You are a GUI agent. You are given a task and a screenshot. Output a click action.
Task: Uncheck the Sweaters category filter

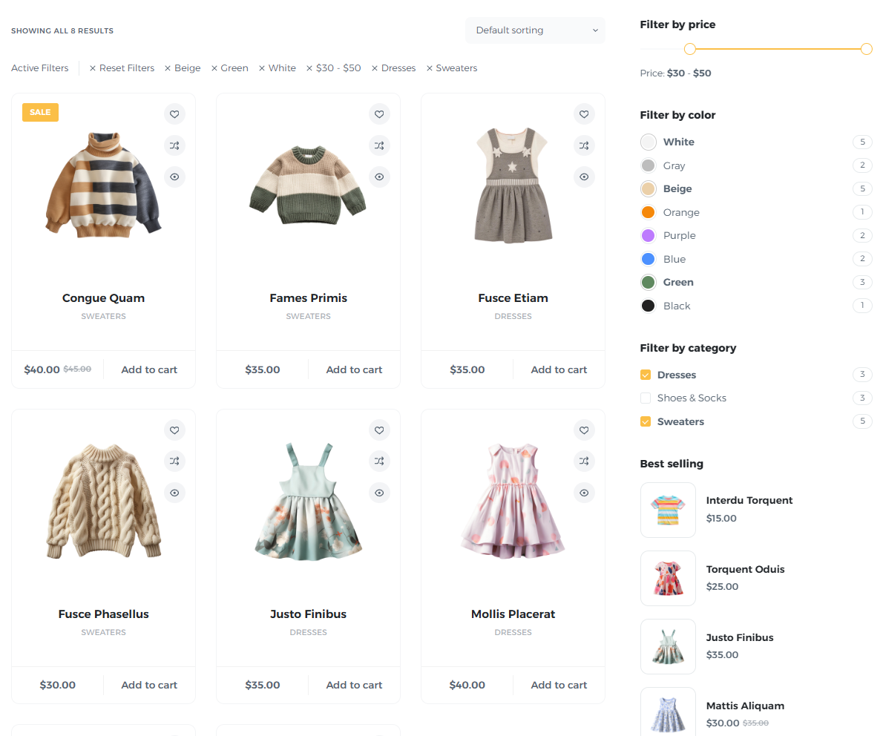tap(646, 421)
